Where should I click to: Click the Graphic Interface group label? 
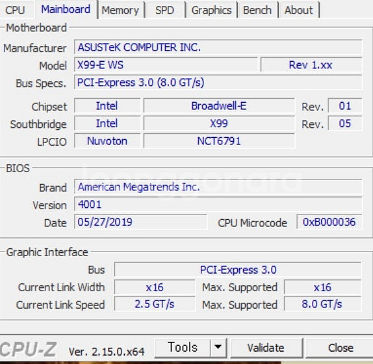point(47,252)
